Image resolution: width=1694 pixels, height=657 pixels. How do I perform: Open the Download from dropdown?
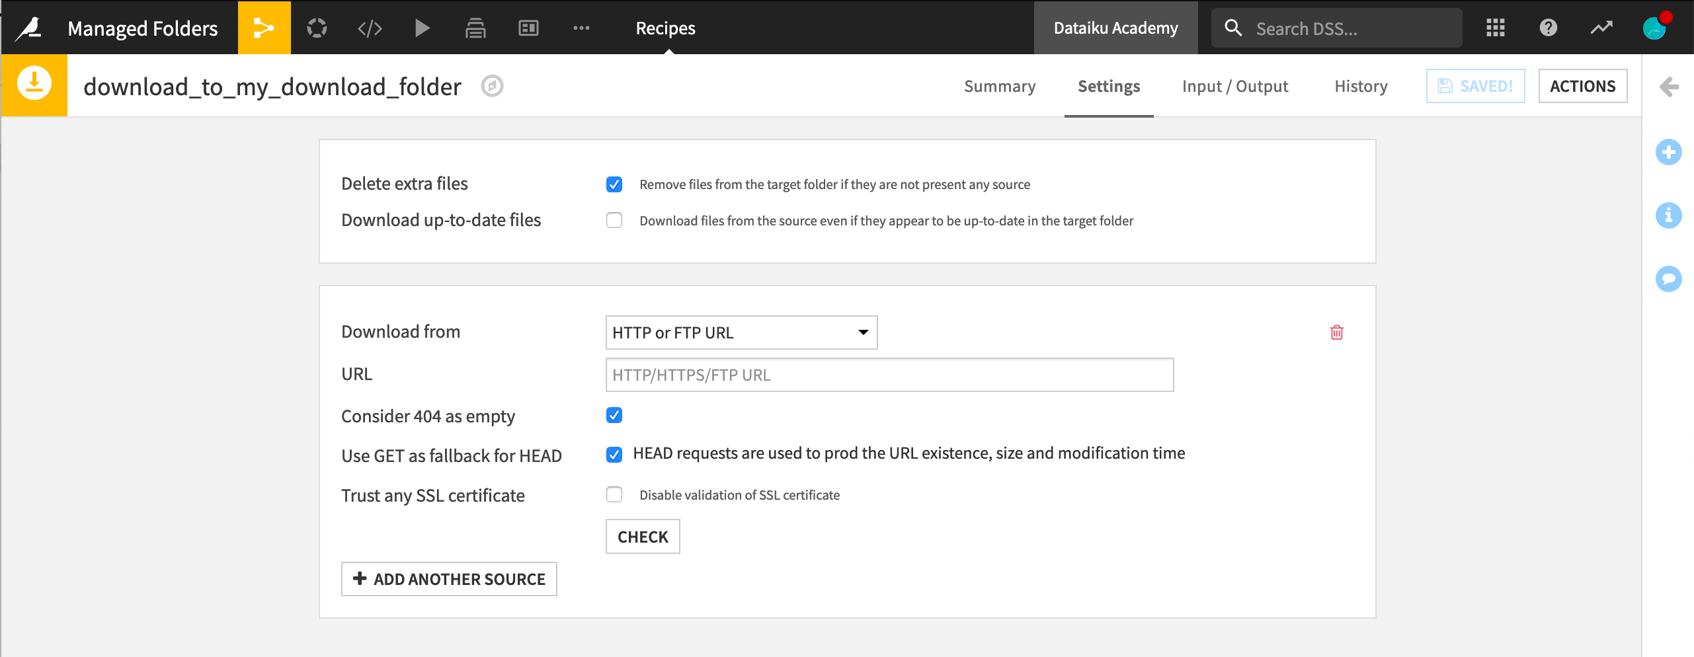pos(741,332)
